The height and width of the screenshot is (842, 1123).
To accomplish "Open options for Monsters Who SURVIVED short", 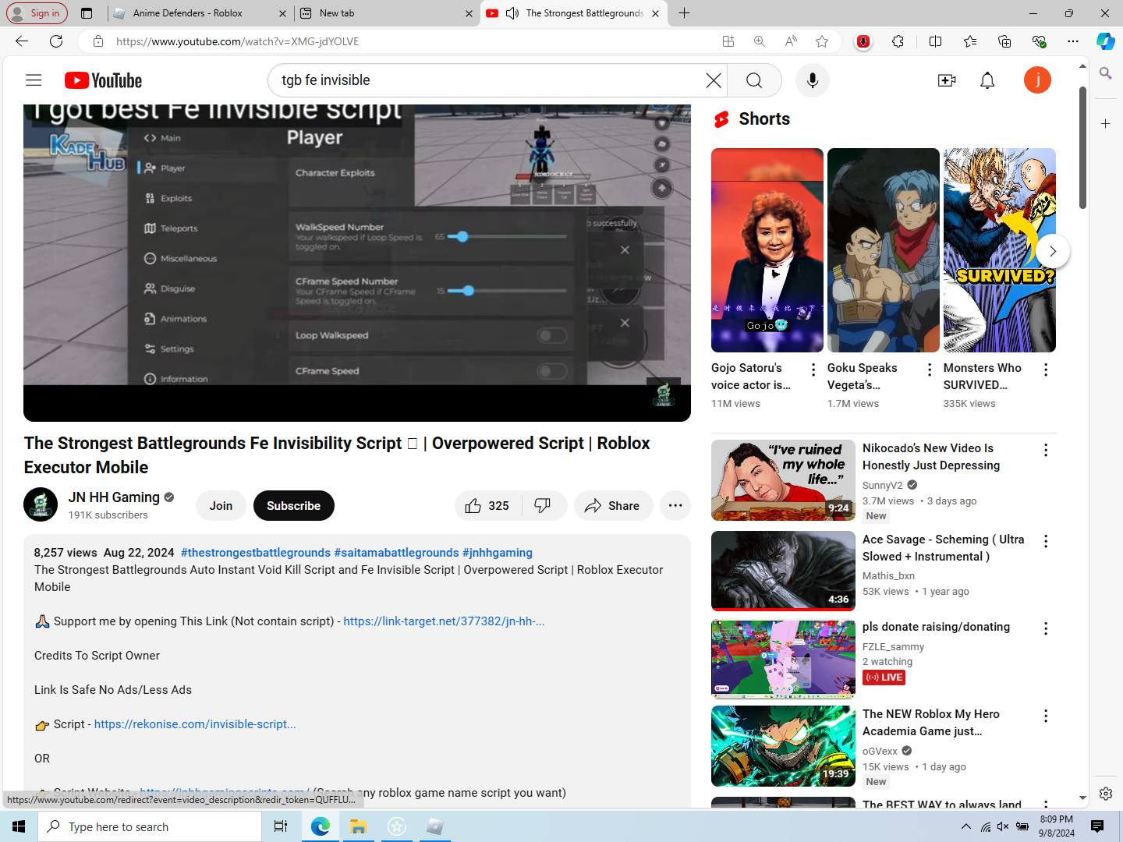I will [x=1046, y=370].
